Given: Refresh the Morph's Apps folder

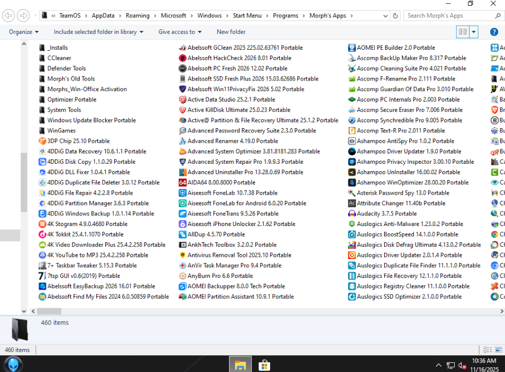Looking at the screenshot, I should click(x=396, y=16).
